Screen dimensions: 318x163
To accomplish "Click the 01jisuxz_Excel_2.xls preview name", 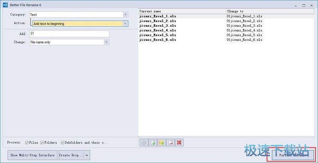I will pyautogui.click(x=244, y=21).
